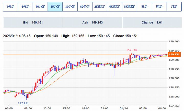Click the 157.891 low price marker
Screen dimensions: 184x111
pos(23,103)
